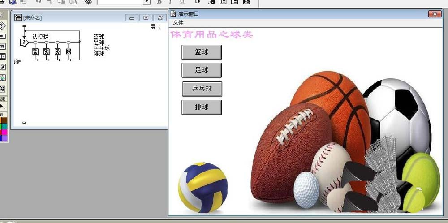Click the paste hand pointer in design window
The height and width of the screenshot is (223, 448).
click(x=17, y=61)
